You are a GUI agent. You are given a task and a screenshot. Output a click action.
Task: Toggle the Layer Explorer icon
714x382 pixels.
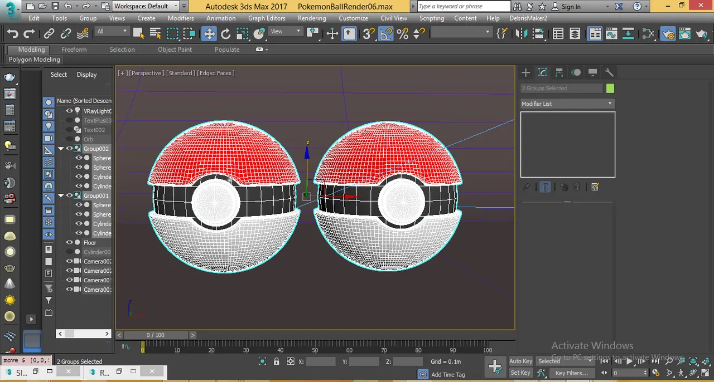pos(575,34)
